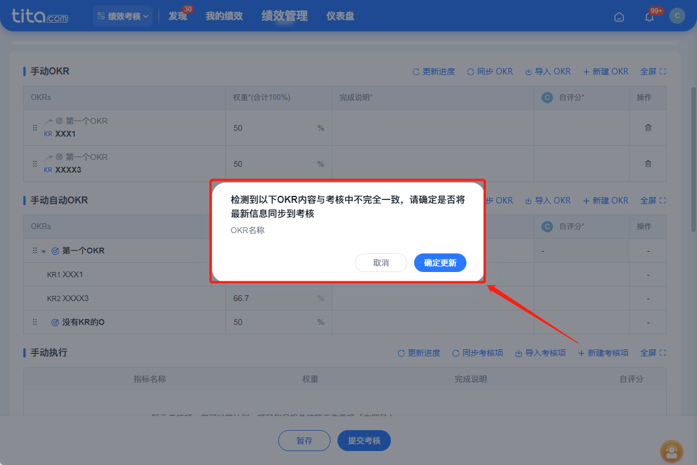Click 发现 with the 30 badge
The image size is (697, 465).
click(178, 16)
